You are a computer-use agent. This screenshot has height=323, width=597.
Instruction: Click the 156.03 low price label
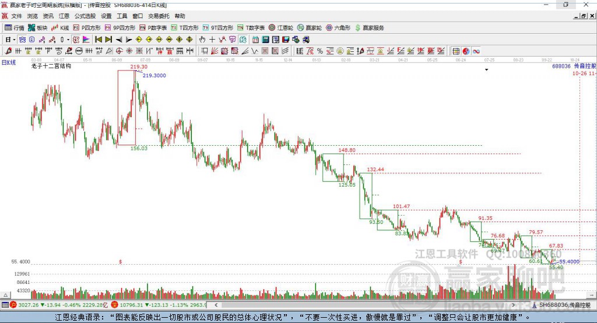[x=139, y=148]
